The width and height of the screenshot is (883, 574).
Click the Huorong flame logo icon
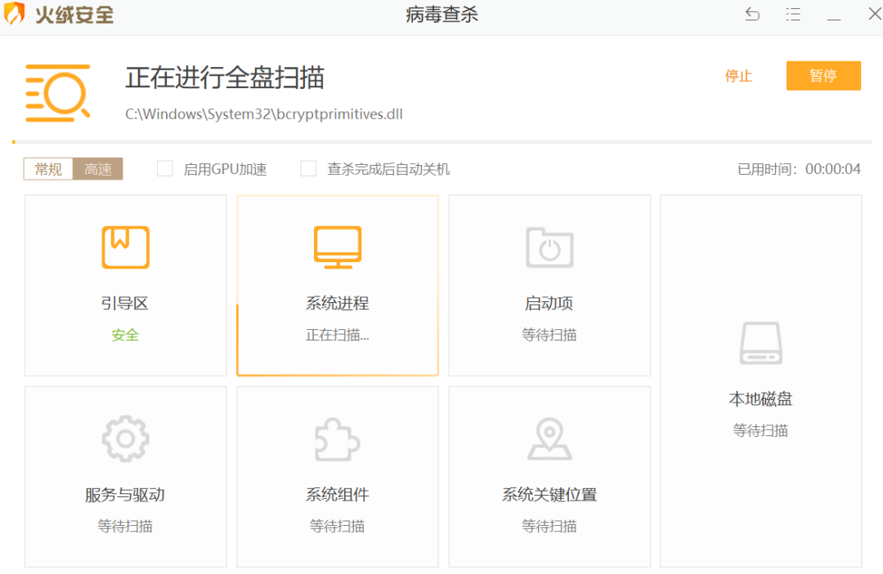click(16, 16)
